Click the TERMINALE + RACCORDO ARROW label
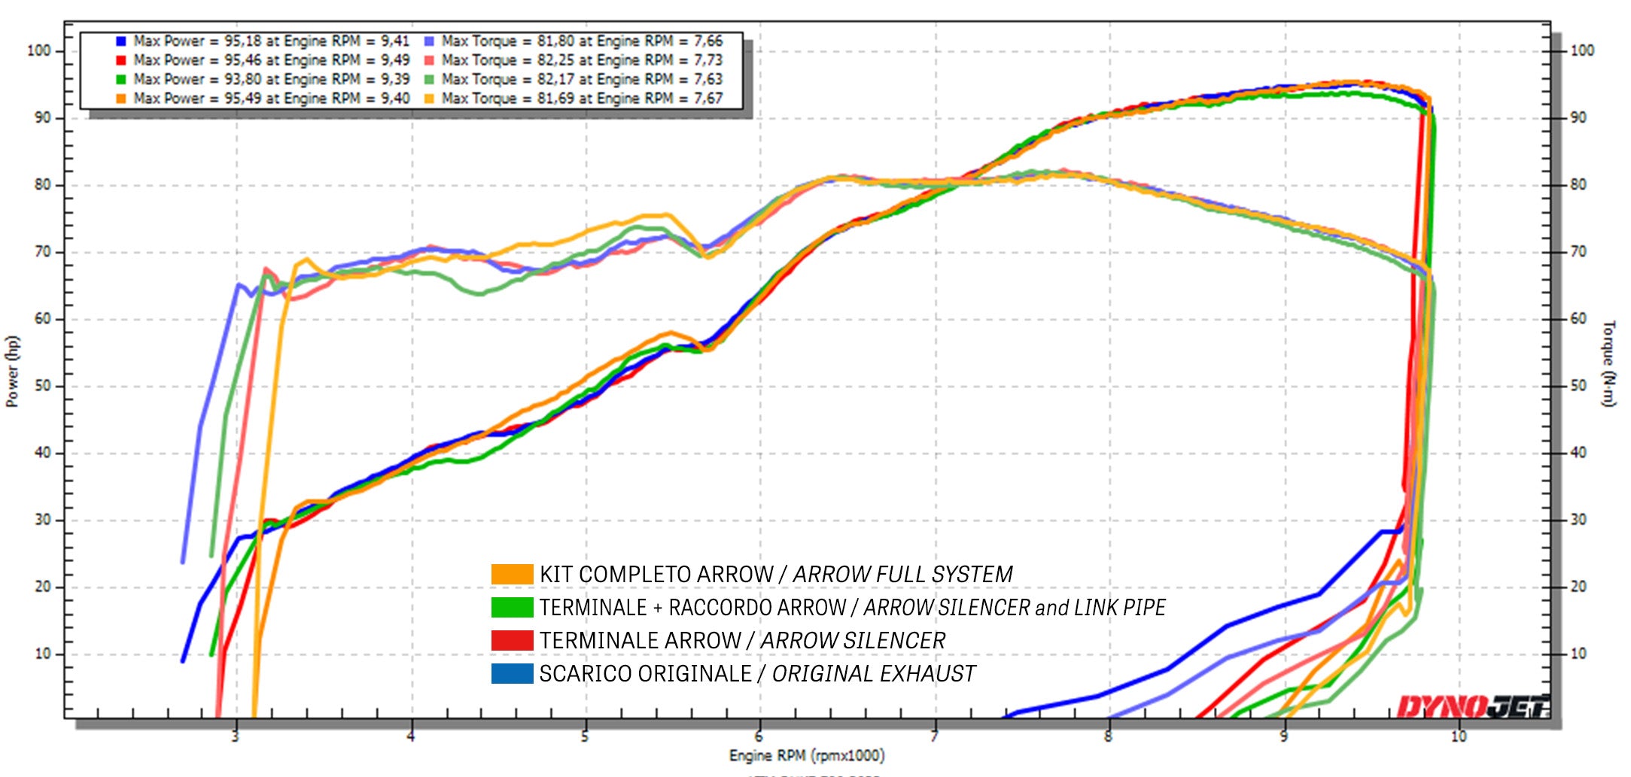Screen dimensions: 1631x777 coord(692,608)
